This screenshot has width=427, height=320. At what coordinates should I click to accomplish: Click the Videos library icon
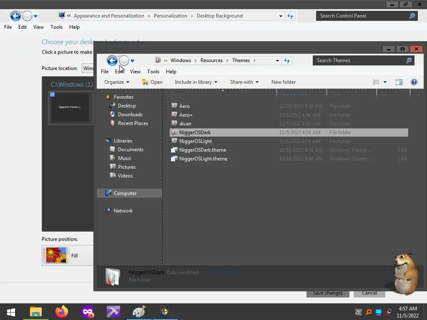click(x=112, y=175)
